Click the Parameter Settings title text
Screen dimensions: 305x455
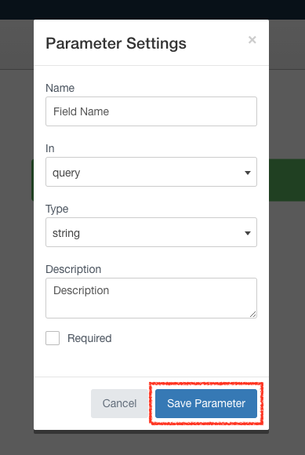coord(116,43)
